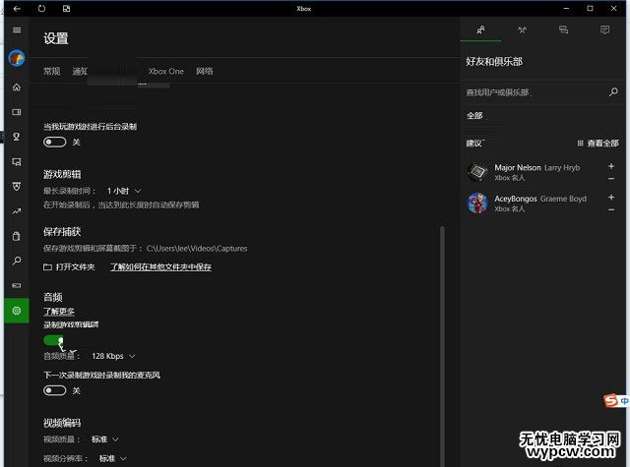Screen dimensions: 630x467
Task: Open Achievements trophy icon
Action: pos(17,137)
